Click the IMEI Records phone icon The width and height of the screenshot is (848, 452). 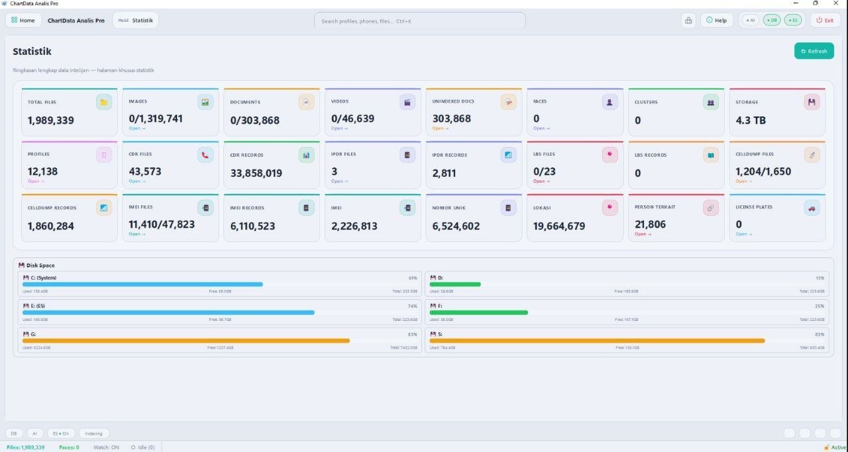tap(306, 208)
